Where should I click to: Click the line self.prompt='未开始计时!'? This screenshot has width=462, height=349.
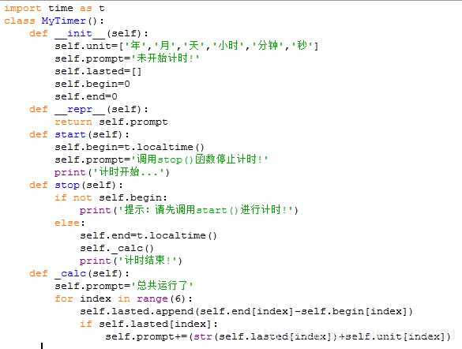pyautogui.click(x=127, y=58)
